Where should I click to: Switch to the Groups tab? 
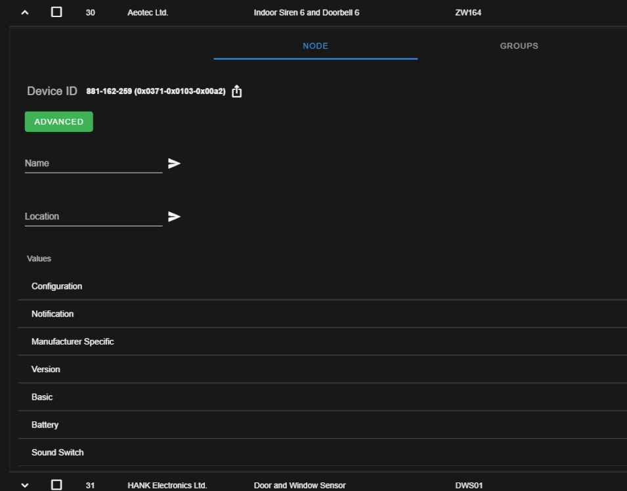[x=519, y=46]
